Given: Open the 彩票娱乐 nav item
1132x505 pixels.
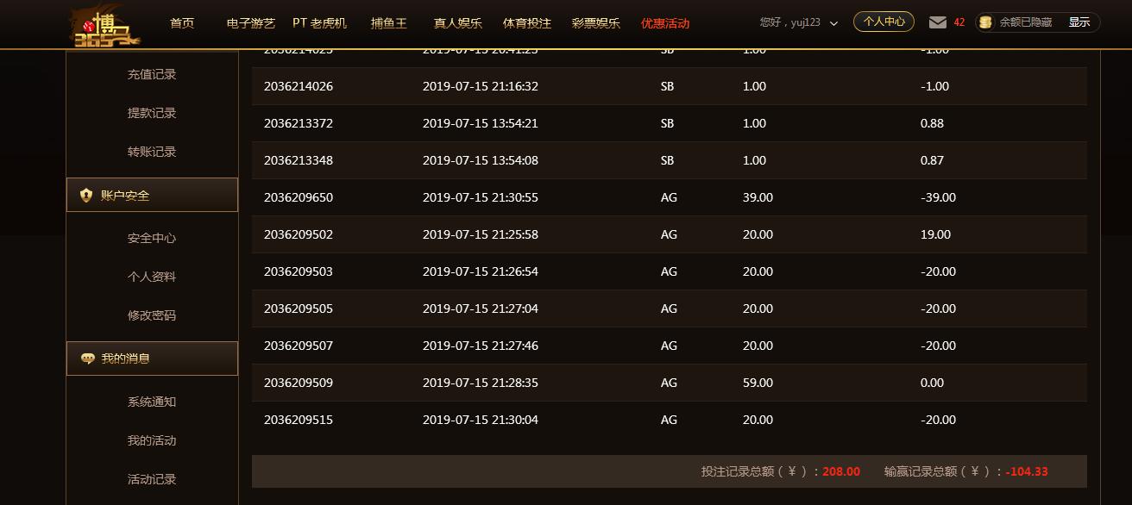Looking at the screenshot, I should tap(596, 23).
